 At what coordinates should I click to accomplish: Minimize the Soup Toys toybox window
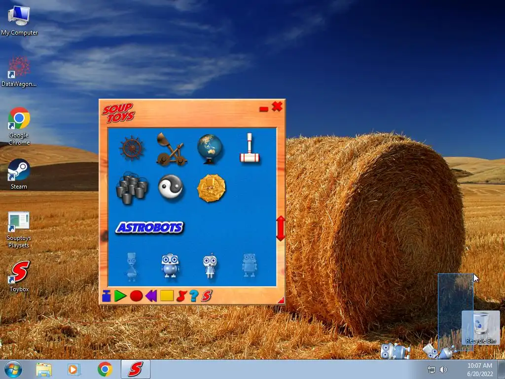click(x=264, y=109)
